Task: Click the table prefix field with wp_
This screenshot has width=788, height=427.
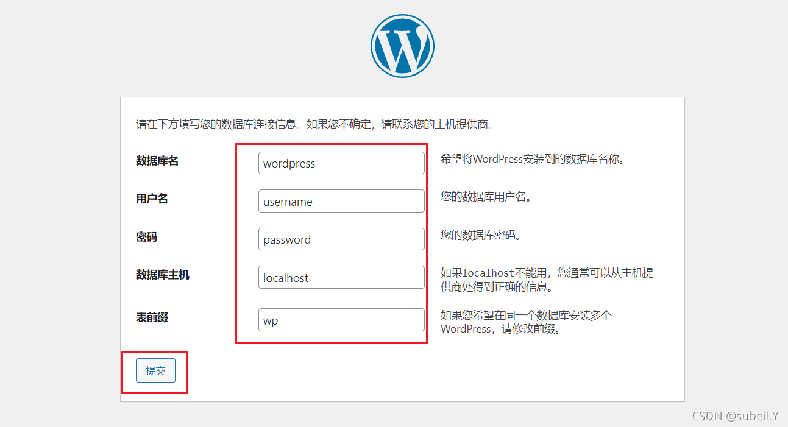Action: (x=341, y=320)
